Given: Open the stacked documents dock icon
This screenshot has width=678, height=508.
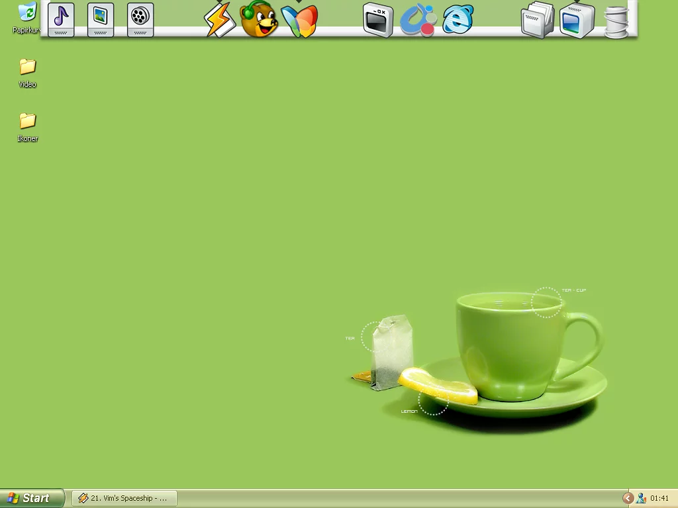Looking at the screenshot, I should pyautogui.click(x=537, y=20).
